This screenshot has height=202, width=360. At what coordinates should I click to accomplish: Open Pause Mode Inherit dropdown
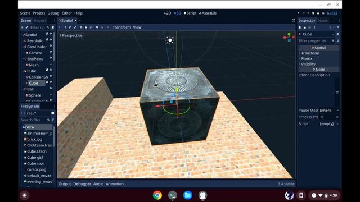pos(329,111)
